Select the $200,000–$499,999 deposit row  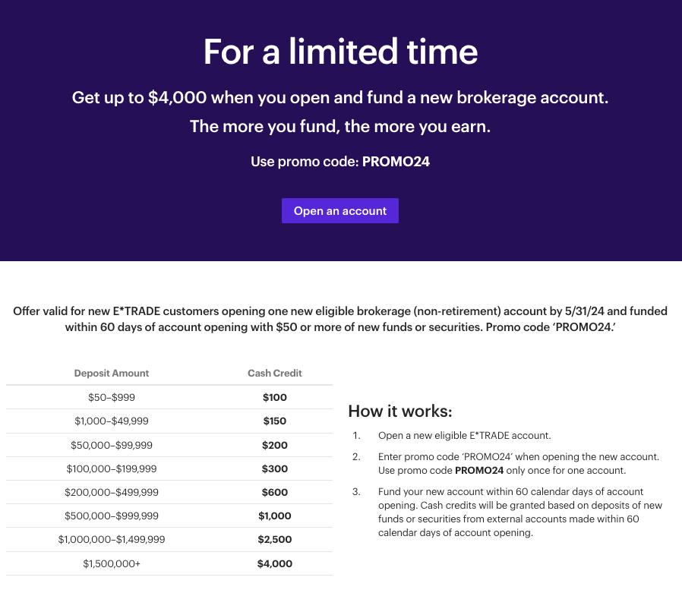click(169, 492)
